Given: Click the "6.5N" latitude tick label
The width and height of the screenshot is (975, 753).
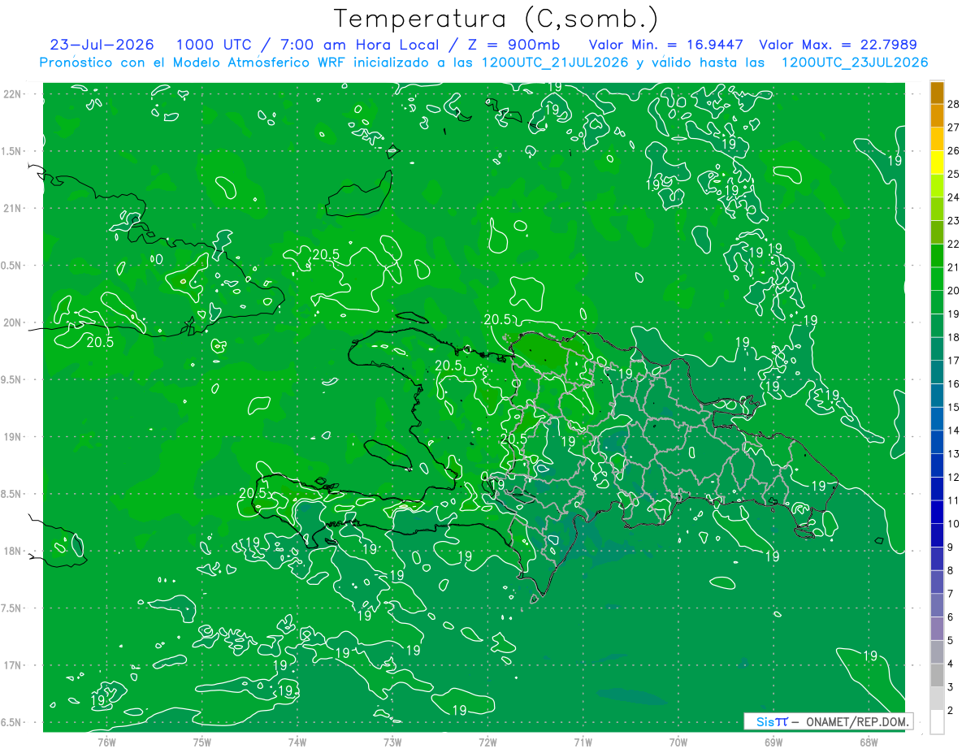Looking at the screenshot, I should [x=11, y=722].
